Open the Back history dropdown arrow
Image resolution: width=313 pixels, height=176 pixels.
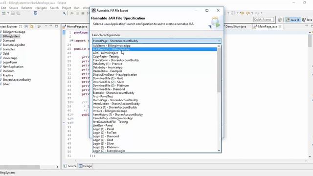tap(252, 13)
